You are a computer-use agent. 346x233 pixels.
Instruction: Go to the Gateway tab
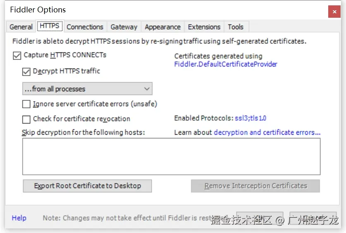(124, 27)
